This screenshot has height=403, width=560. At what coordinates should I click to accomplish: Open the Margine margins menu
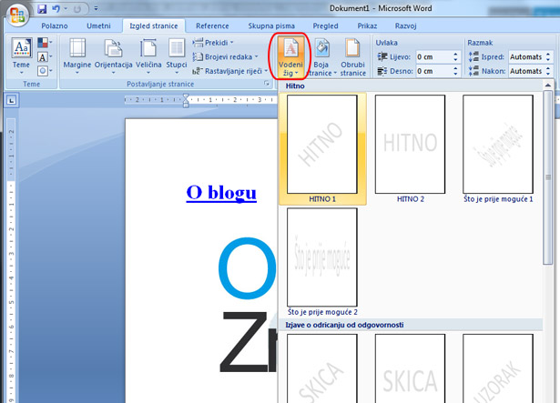[x=77, y=55]
